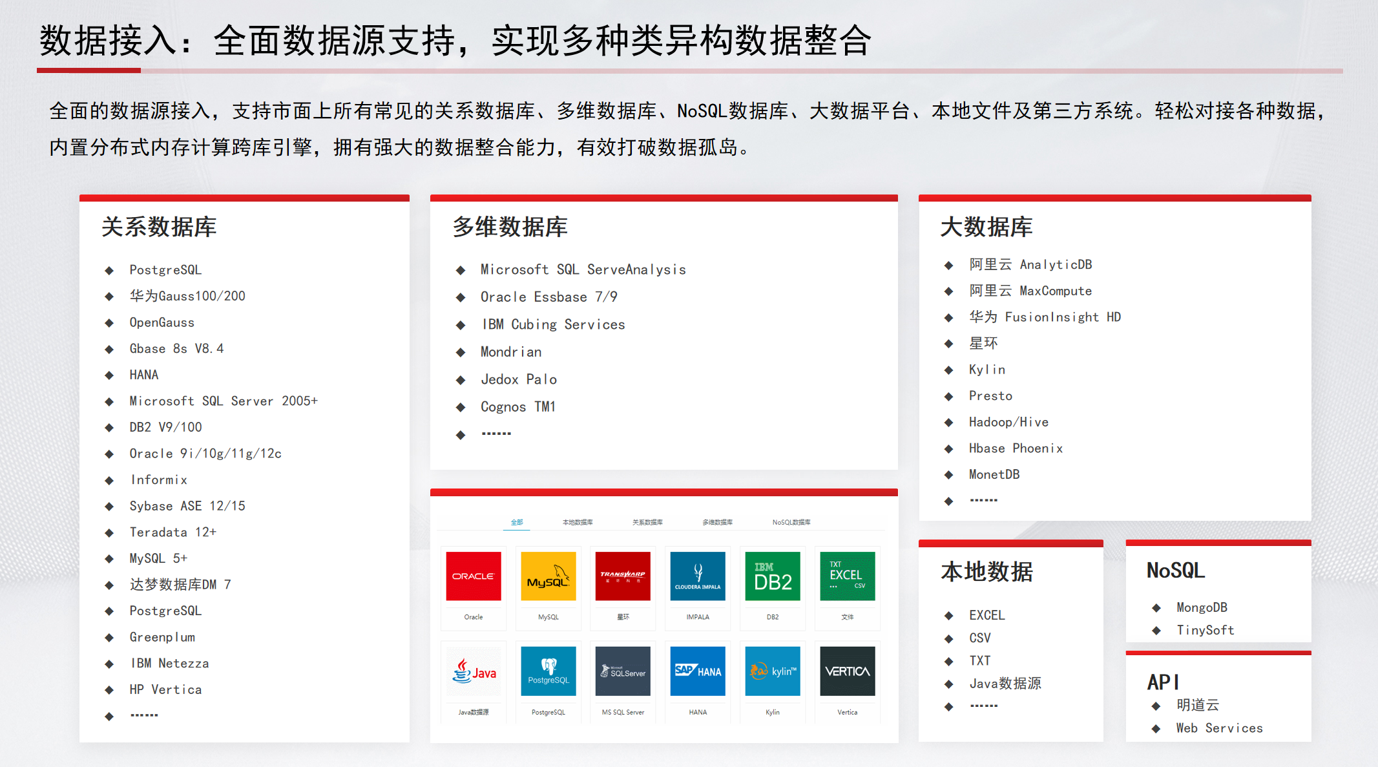Switch to the 本地数据库 tab
This screenshot has width=1378, height=767.
click(578, 522)
